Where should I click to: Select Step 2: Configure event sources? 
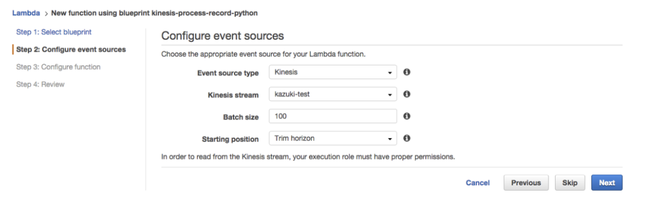click(x=71, y=49)
